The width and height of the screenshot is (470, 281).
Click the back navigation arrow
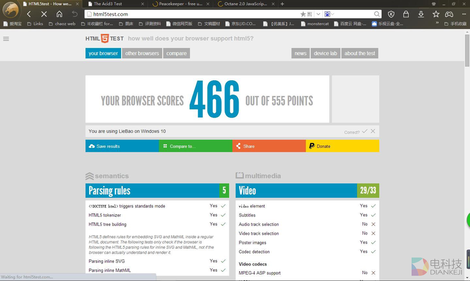tap(28, 14)
